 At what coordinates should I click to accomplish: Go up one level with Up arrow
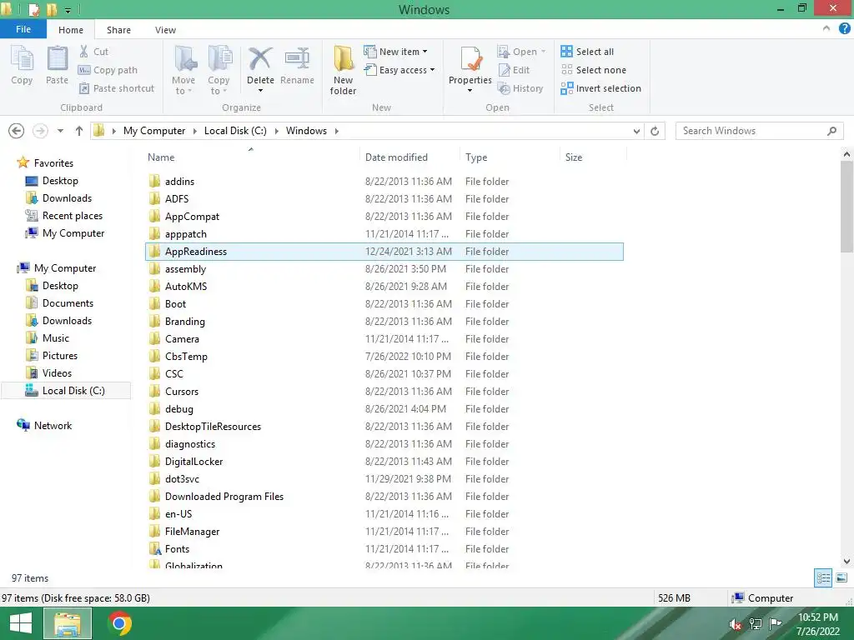point(79,131)
